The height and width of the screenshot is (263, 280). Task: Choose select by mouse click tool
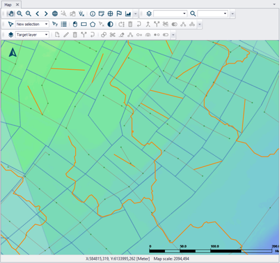click(x=75, y=24)
